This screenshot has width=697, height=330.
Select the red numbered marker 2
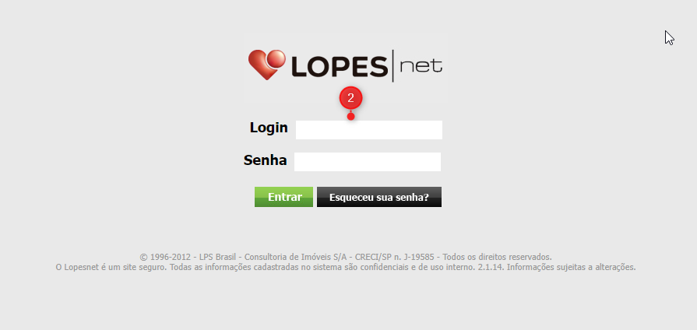click(x=350, y=98)
